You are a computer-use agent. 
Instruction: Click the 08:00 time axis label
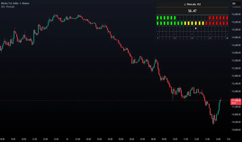pos(153,139)
